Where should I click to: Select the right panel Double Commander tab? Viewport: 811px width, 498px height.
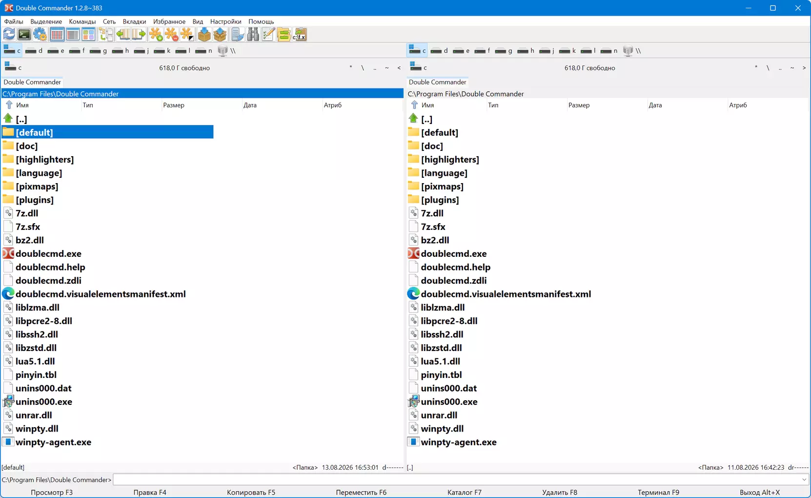tap(438, 82)
